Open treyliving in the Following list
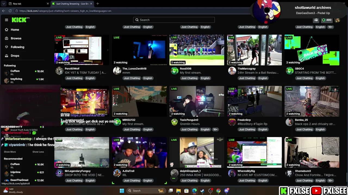This screenshot has width=348, height=195. coord(24,80)
